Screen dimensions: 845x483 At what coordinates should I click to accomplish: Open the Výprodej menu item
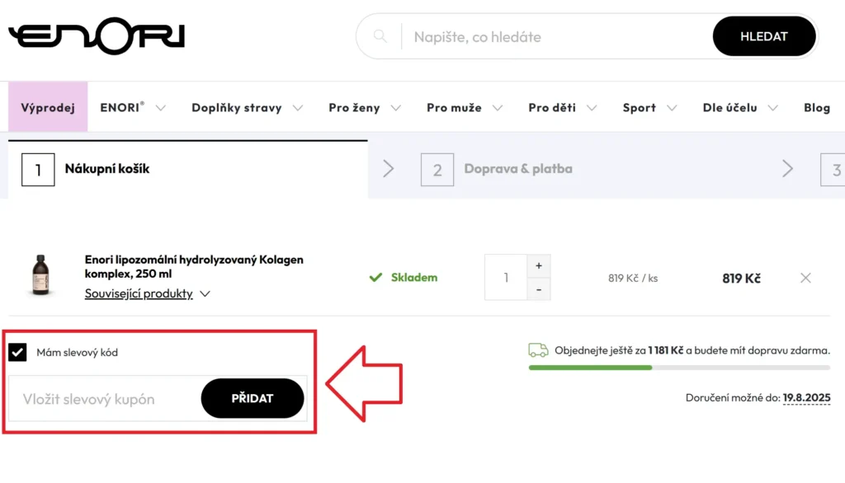pyautogui.click(x=48, y=107)
